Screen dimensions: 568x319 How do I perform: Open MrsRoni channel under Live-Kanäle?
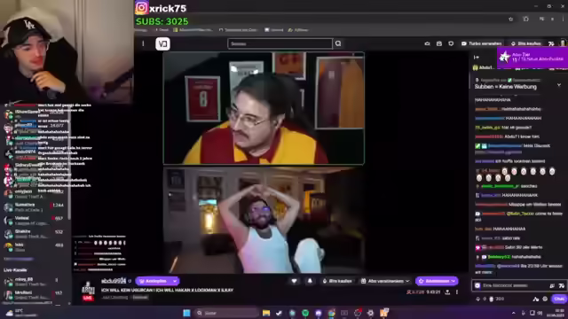point(35,295)
